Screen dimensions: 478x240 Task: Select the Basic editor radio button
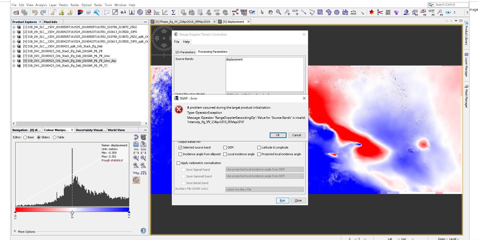coord(25,137)
